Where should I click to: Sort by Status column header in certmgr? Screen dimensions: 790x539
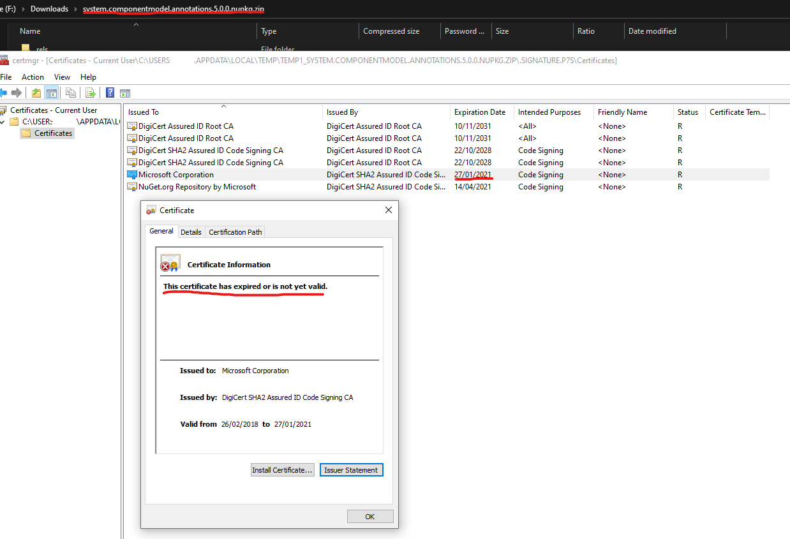[x=690, y=112]
